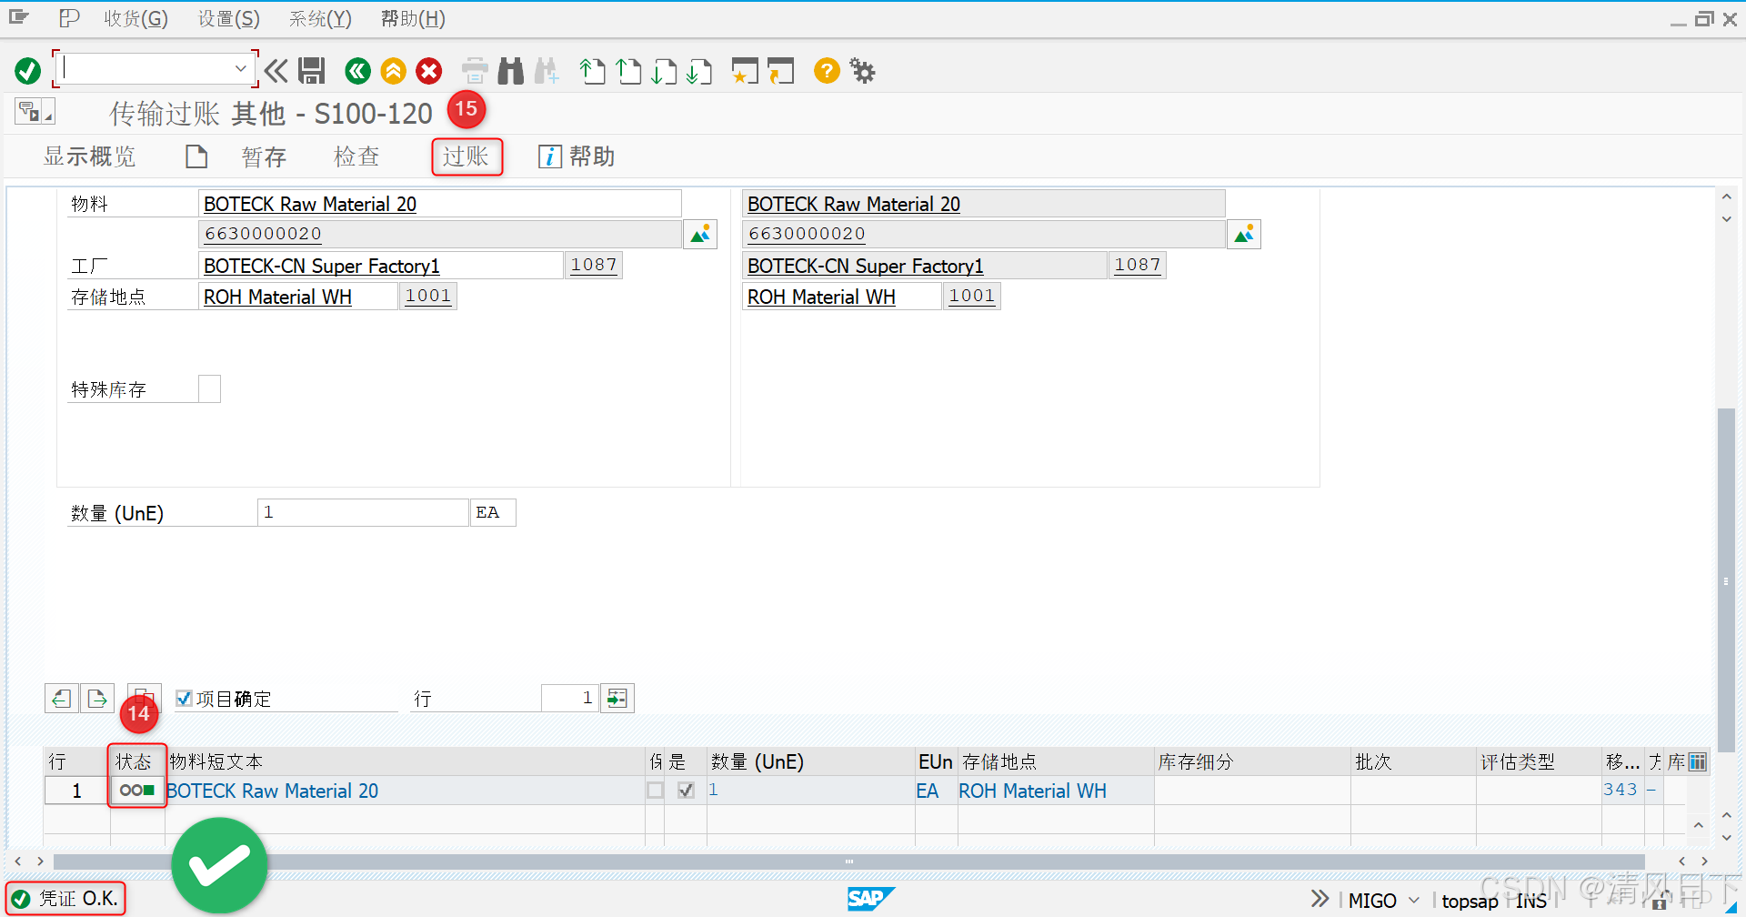The image size is (1746, 917).
Task: Open the 系统(Y) menu
Action: click(x=320, y=19)
